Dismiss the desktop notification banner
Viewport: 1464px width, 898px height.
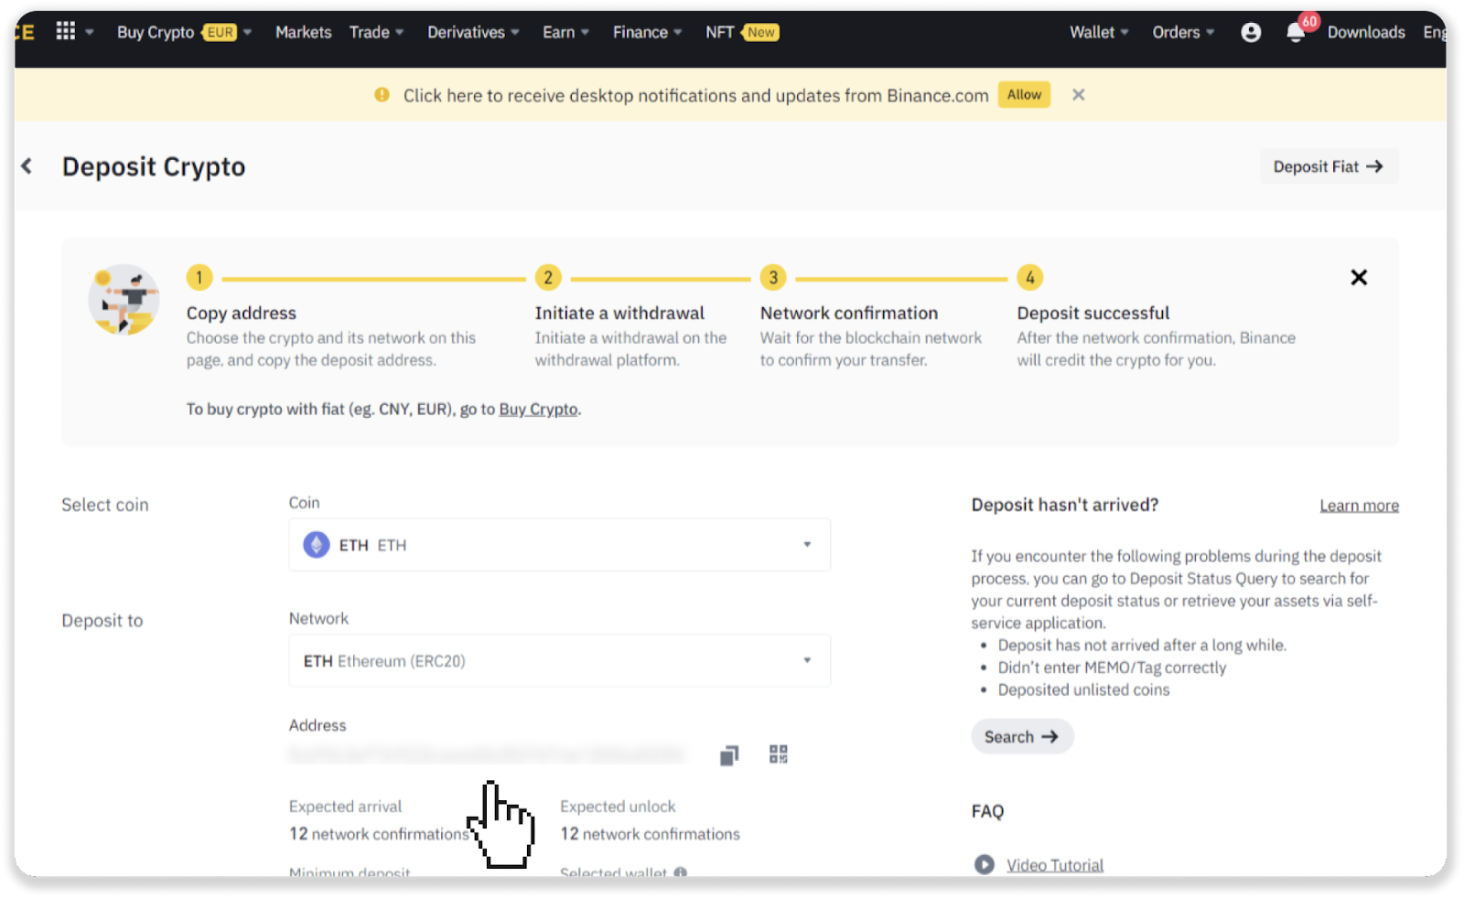1079,95
